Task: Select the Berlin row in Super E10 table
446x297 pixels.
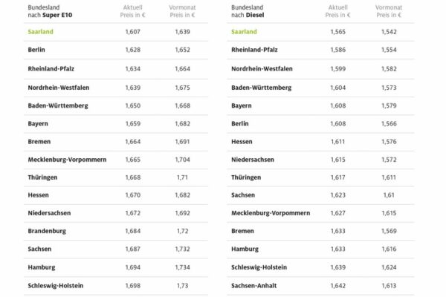Action: [116, 50]
